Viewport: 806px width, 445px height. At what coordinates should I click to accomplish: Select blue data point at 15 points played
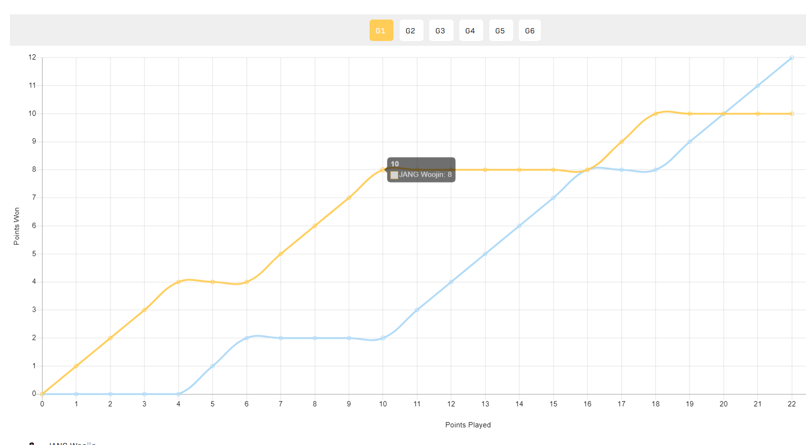pyautogui.click(x=553, y=198)
